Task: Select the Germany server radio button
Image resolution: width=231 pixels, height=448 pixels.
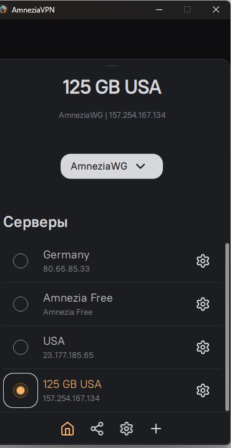Action: pos(21,261)
